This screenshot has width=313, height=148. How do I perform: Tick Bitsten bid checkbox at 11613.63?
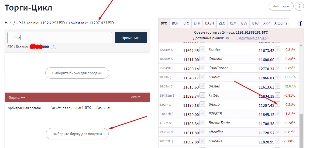202,86
